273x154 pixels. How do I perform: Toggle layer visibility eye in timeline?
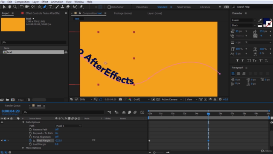click(x=2, y=122)
